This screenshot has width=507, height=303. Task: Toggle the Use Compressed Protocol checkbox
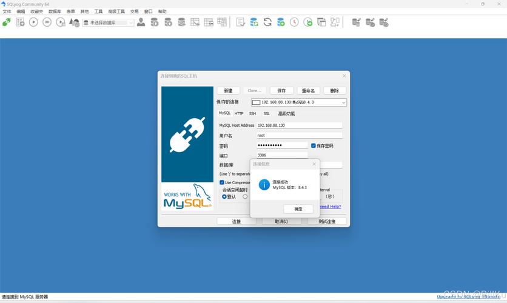point(222,182)
